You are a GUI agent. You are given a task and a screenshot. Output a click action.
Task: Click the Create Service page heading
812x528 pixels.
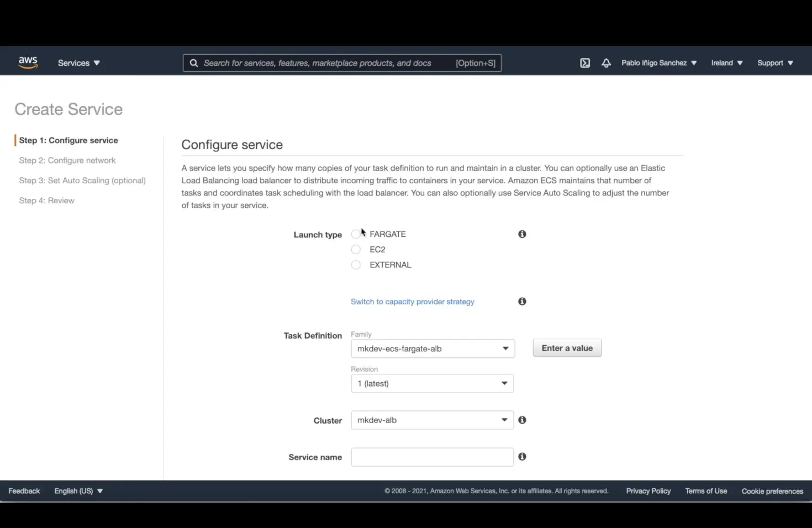pos(68,109)
